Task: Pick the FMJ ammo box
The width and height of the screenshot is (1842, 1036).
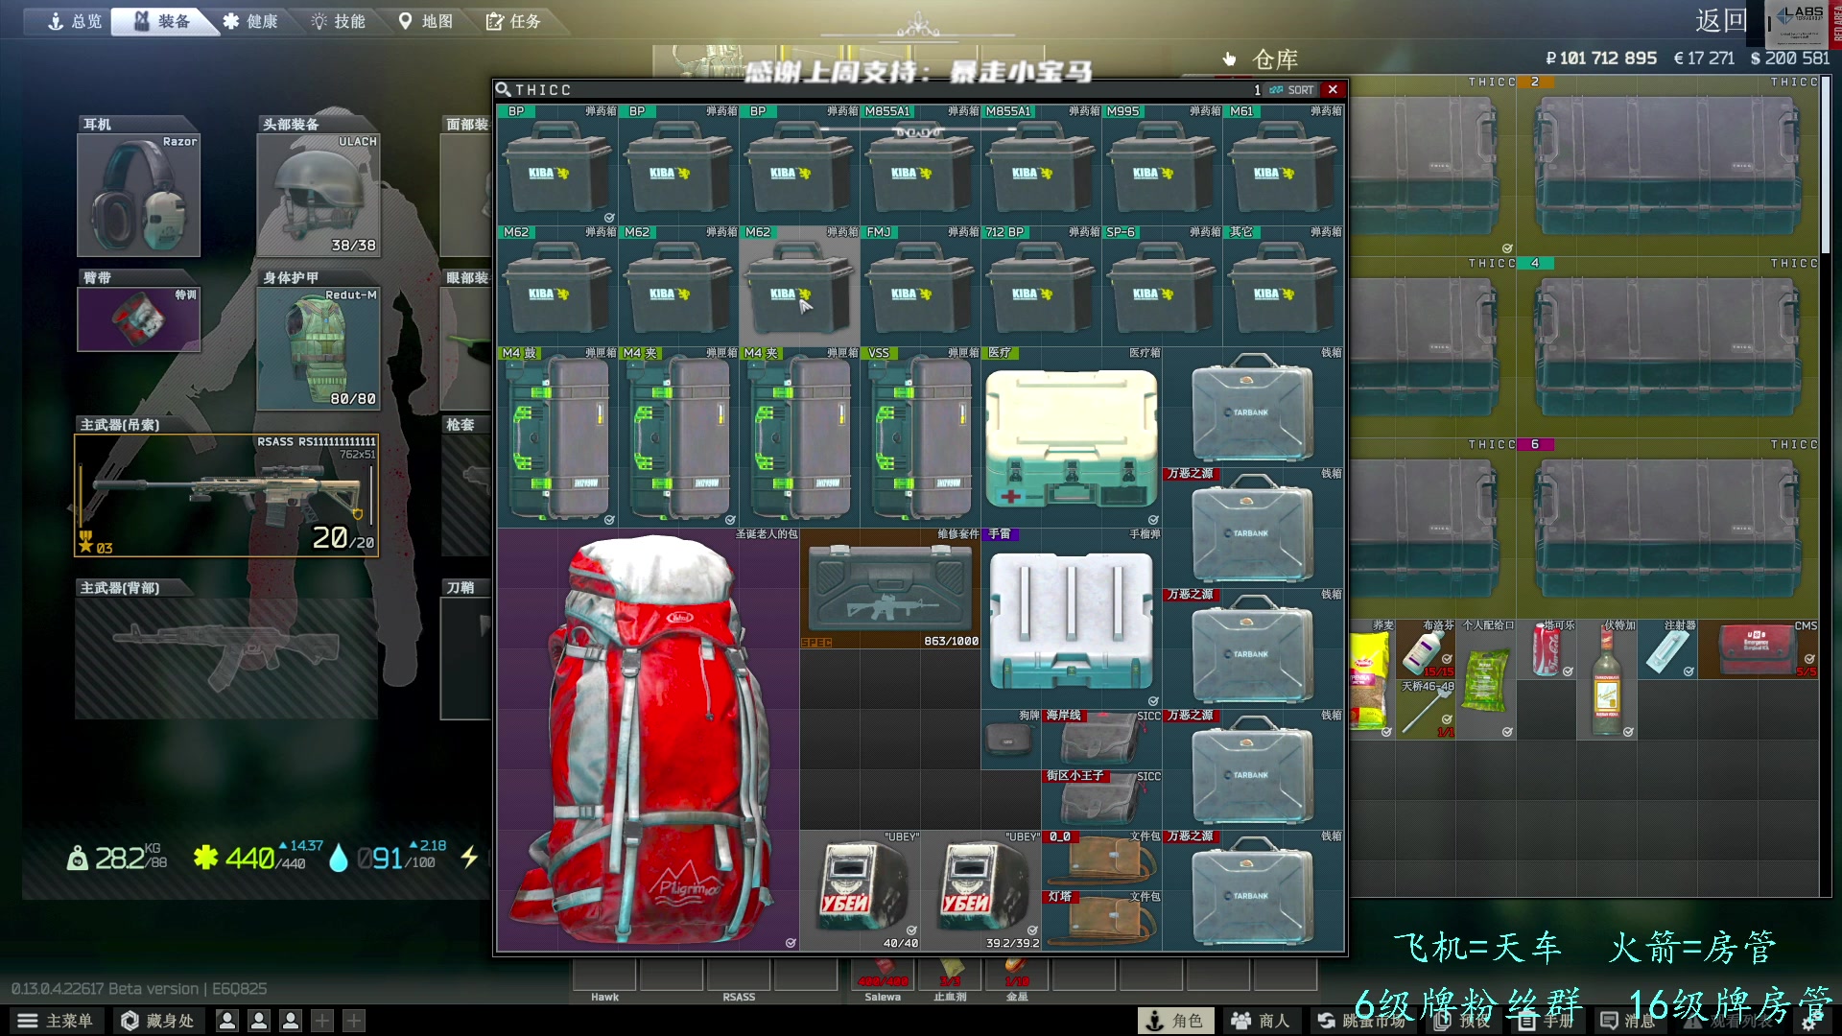Action: [920, 286]
